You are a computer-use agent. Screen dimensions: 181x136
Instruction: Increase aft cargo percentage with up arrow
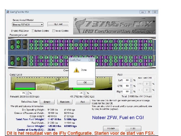pyautogui.click(x=85, y=92)
